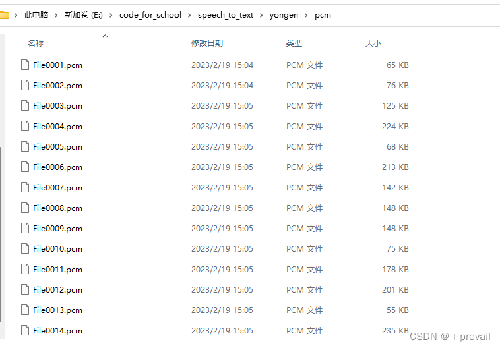Click File0001.pcm file icon

tap(25, 65)
